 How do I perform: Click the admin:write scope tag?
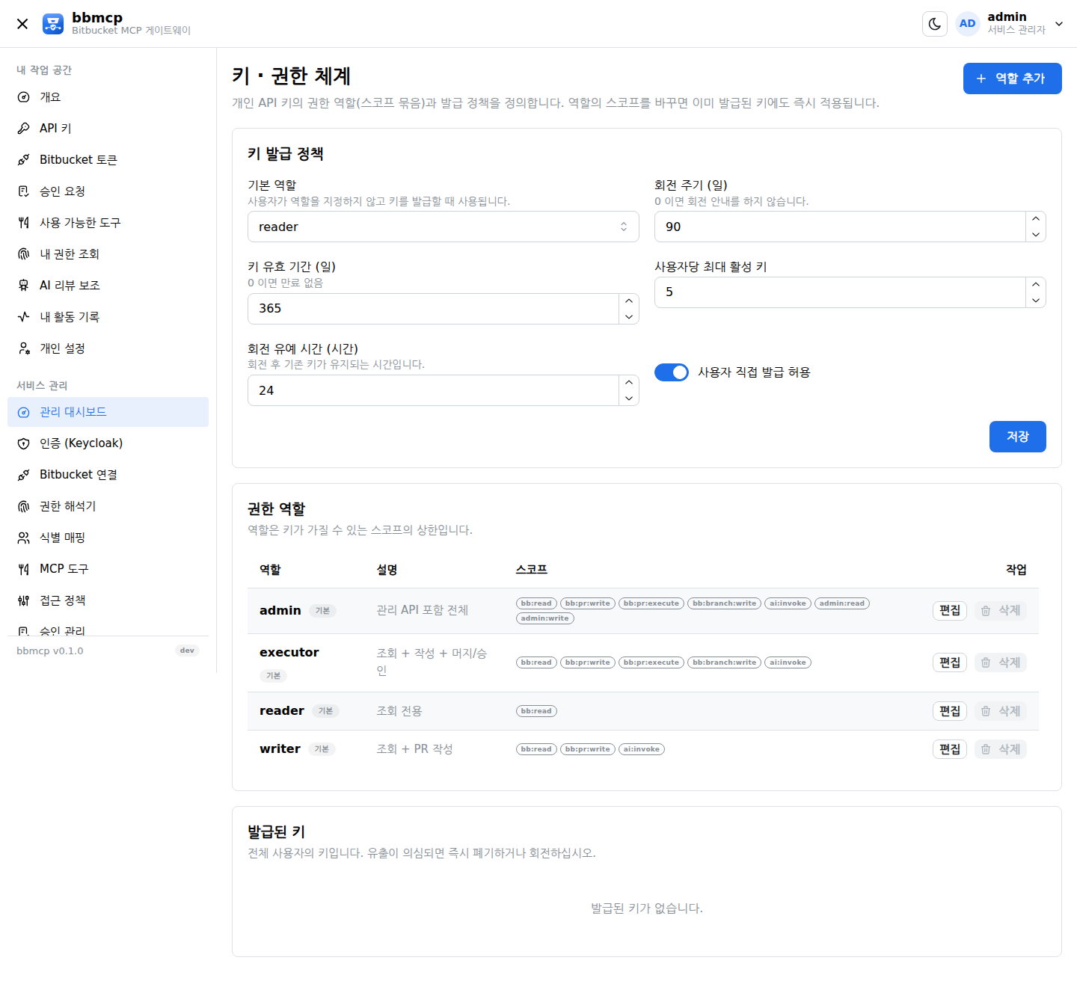tap(545, 618)
